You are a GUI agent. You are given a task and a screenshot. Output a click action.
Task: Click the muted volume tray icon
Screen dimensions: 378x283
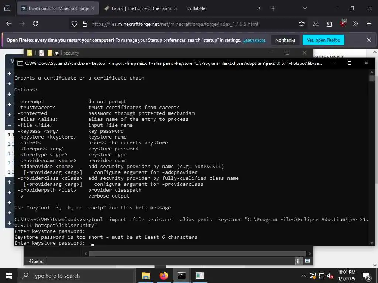[330, 276]
